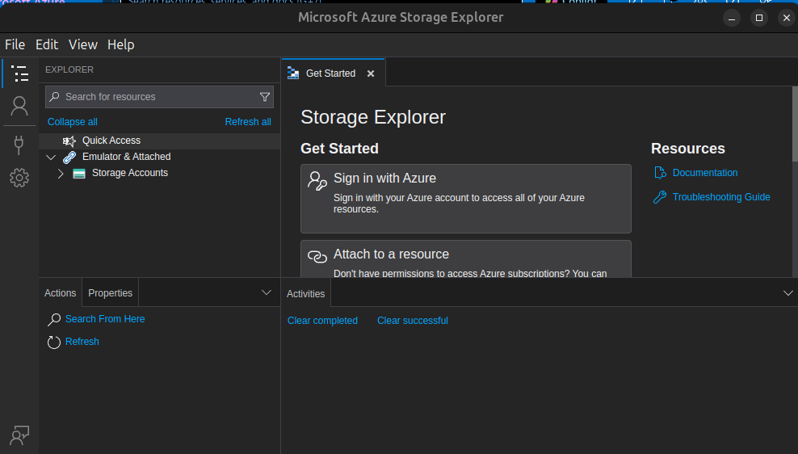Collapse the Activities panel chevron
The image size is (798, 454).
coord(787,293)
